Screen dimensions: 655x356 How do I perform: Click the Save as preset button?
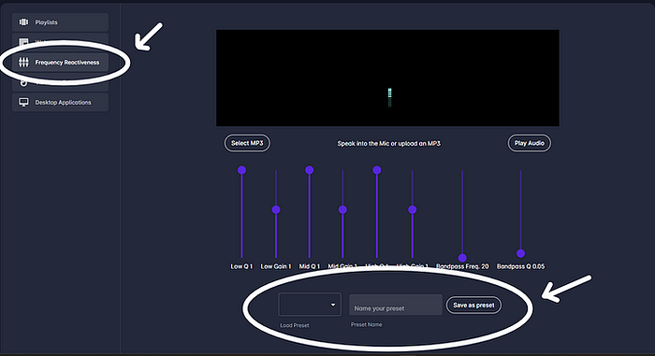(473, 306)
